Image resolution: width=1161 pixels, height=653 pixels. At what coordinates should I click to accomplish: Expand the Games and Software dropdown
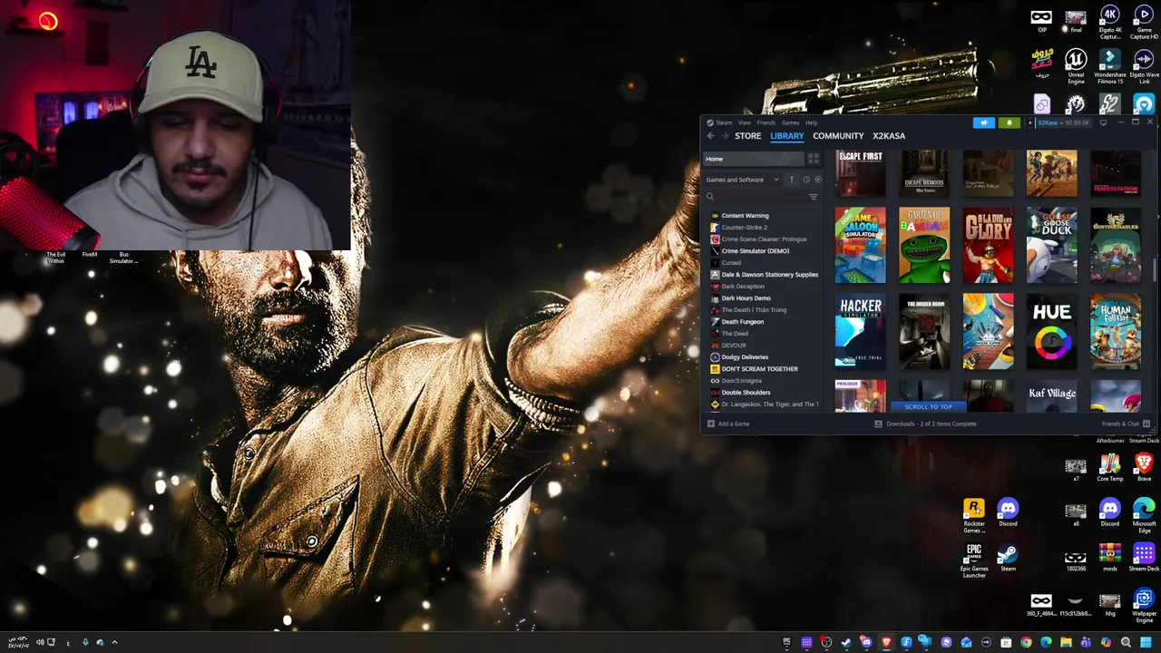click(x=742, y=180)
